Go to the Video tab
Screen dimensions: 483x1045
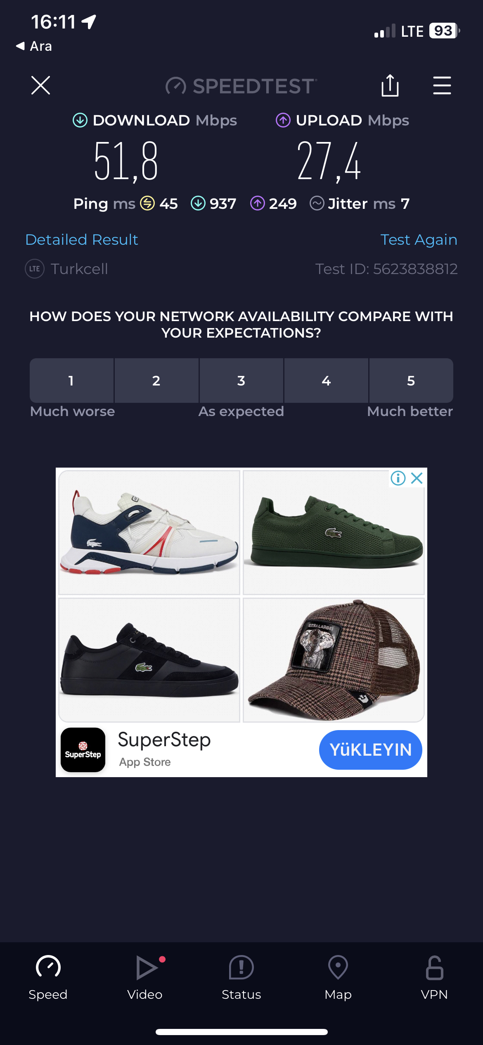(145, 978)
